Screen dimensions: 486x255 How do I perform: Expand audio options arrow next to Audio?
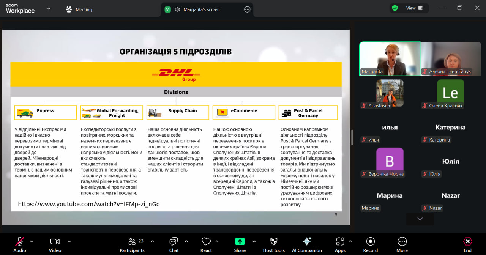pos(32,241)
